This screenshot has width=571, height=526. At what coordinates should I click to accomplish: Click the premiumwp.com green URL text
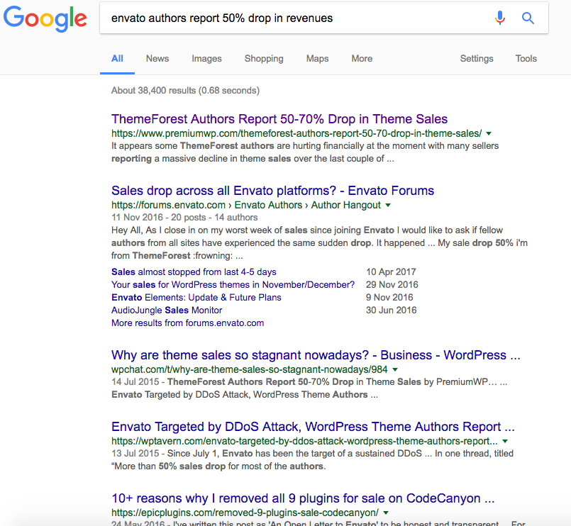point(296,133)
